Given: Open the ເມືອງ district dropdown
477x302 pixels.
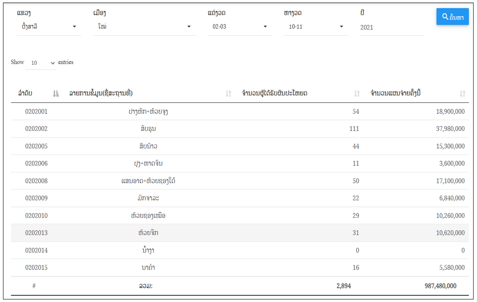Looking at the screenshot, I should [144, 27].
